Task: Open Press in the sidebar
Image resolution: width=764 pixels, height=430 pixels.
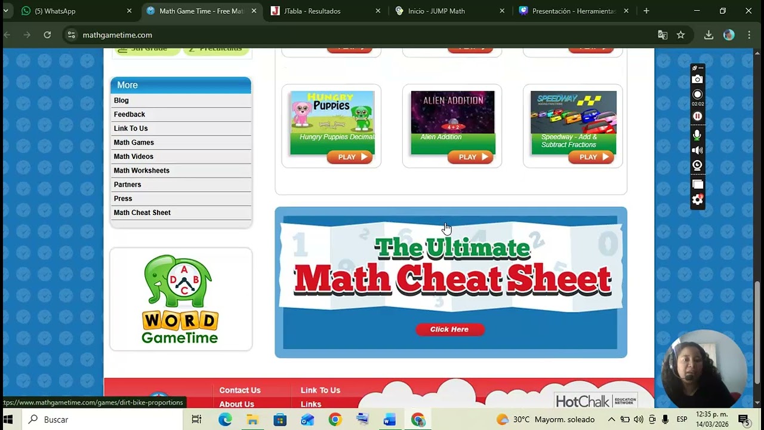Action: [123, 198]
